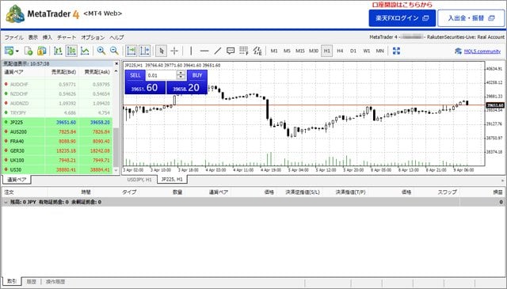Click the market watch scrollbar
This screenshot has width=507, height=289.
pos(116,147)
